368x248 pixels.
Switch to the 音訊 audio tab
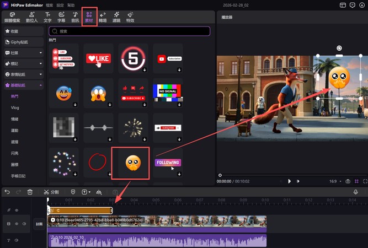[75, 17]
